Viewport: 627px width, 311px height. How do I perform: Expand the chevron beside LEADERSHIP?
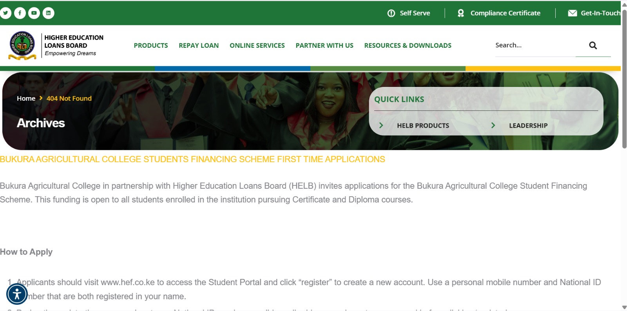tap(493, 125)
